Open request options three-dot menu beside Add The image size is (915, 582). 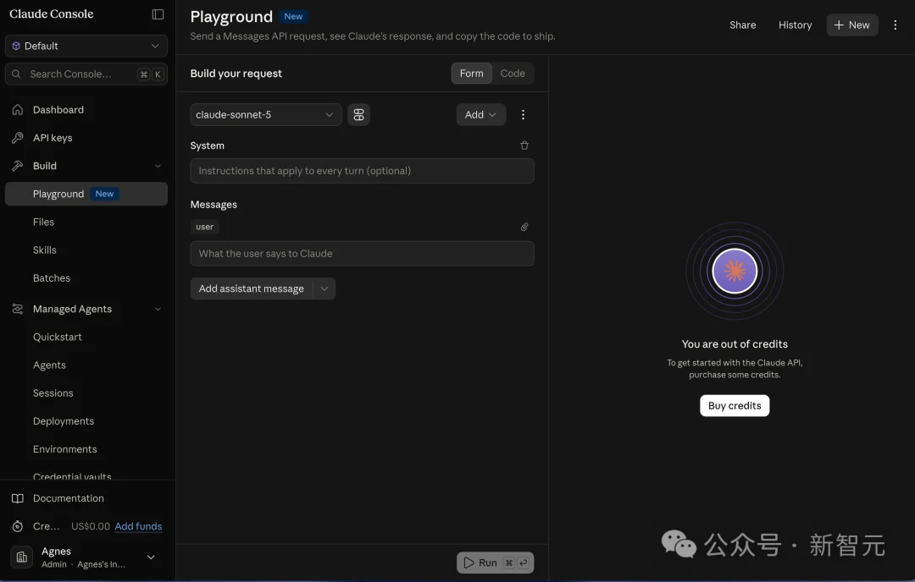(523, 115)
